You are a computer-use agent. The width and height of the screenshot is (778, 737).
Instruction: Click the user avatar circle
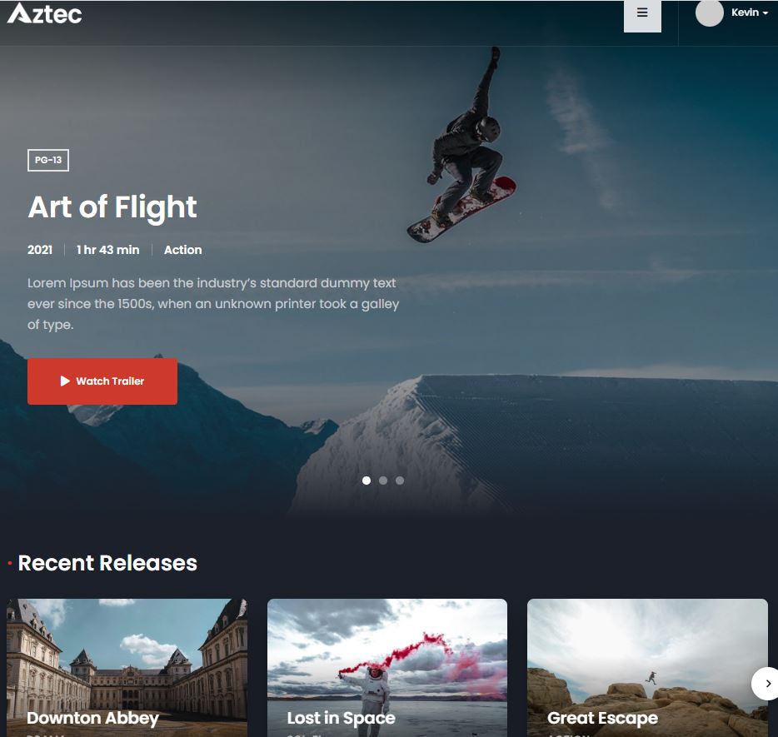pyautogui.click(x=709, y=12)
